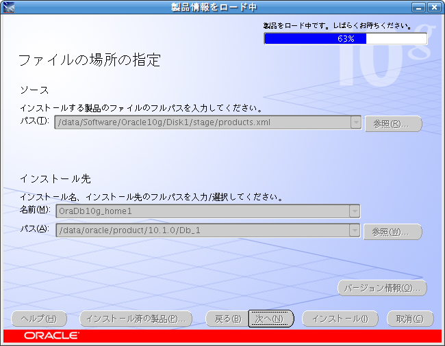
Task: Open the source path dropdown arrow
Action: tap(355, 122)
